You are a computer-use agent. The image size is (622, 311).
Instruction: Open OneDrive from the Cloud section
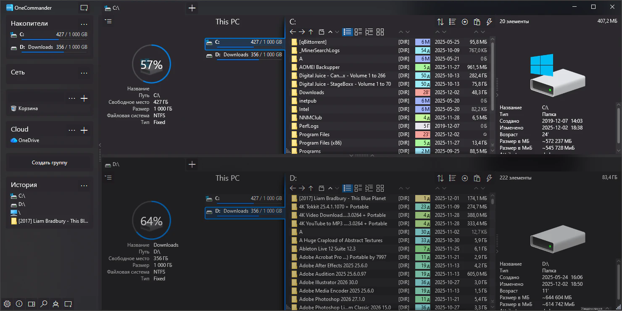28,140
